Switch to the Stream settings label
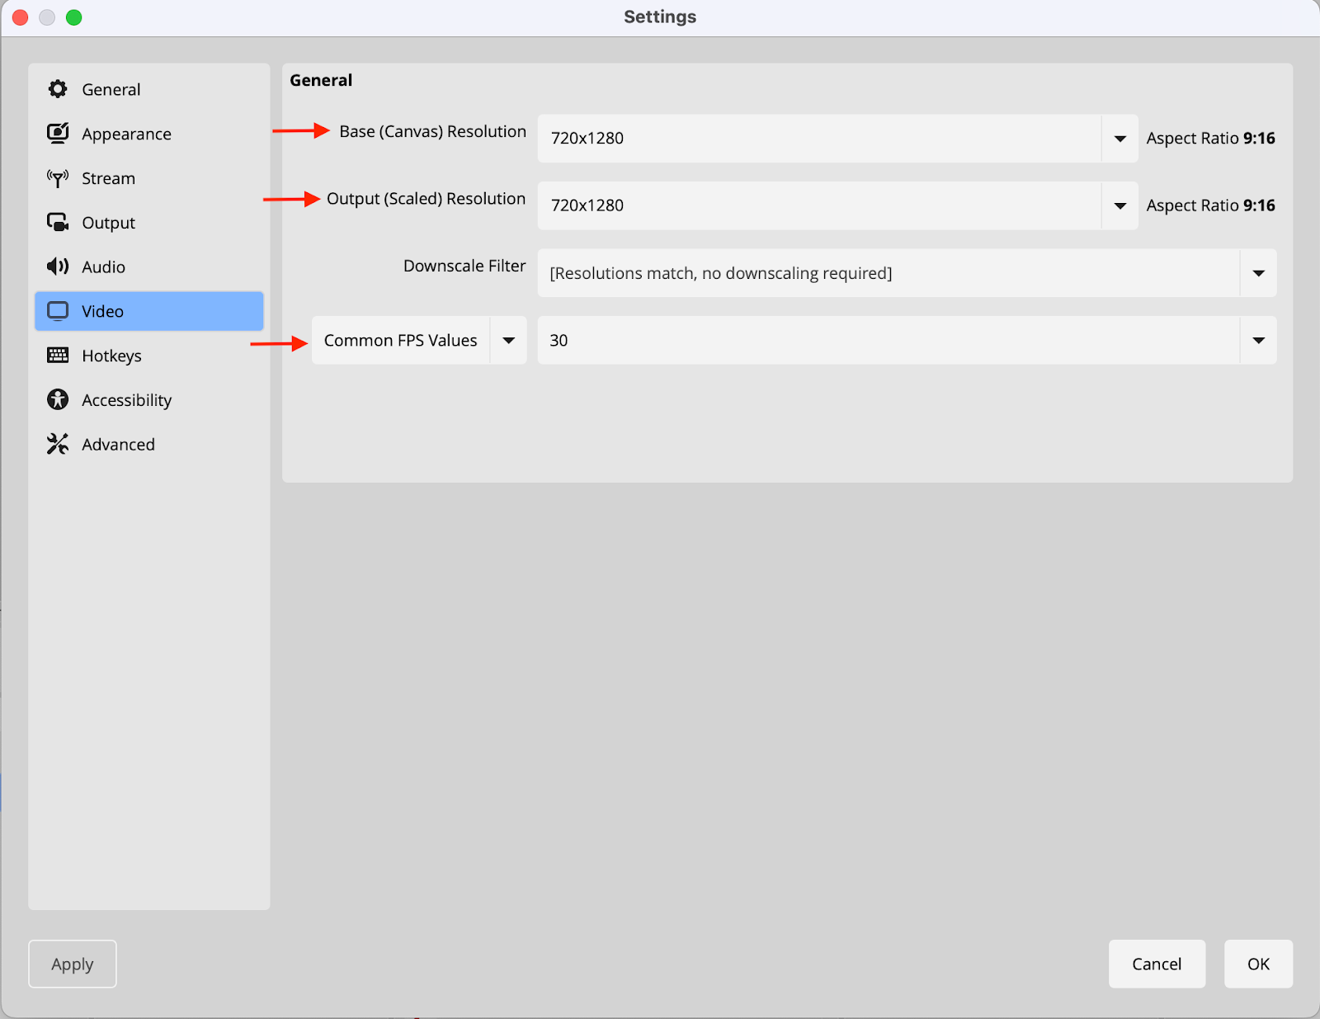 (108, 178)
